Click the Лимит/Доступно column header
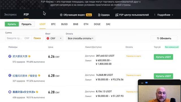 click(x=93, y=47)
